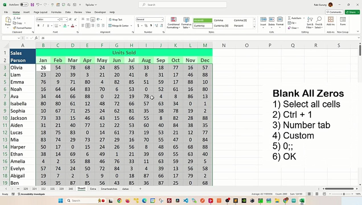362x205 pixels.
Task: Toggle Merge & Center
Action: 118,26
